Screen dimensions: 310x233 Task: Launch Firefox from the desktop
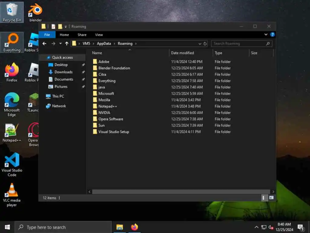click(12, 72)
